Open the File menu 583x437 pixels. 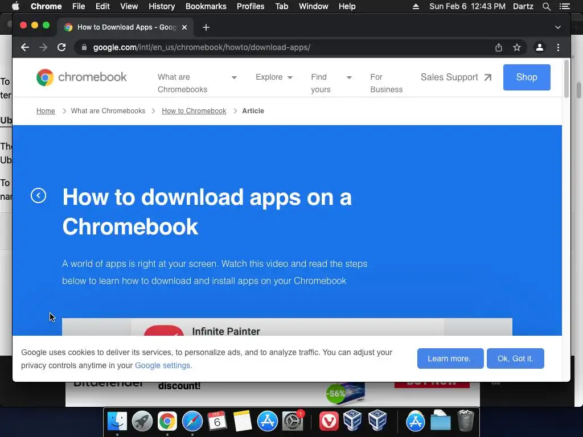[x=79, y=6]
